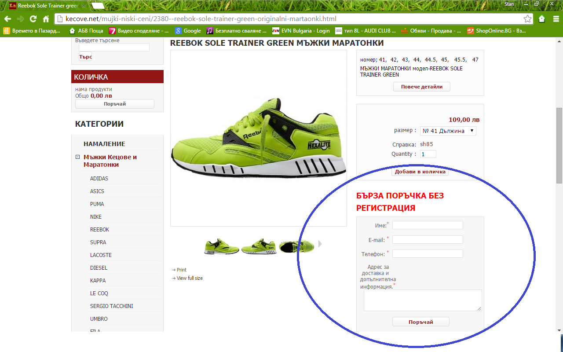Open the размер size dropdown

coord(448,131)
